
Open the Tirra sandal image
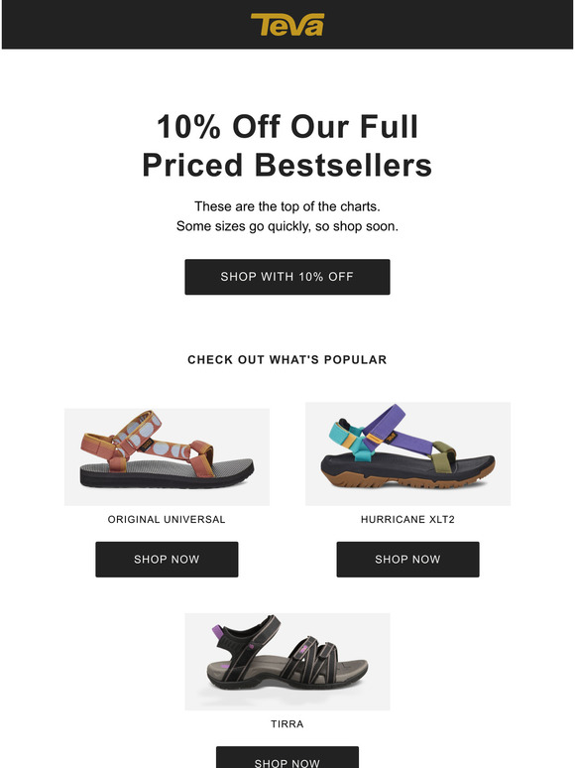287,661
